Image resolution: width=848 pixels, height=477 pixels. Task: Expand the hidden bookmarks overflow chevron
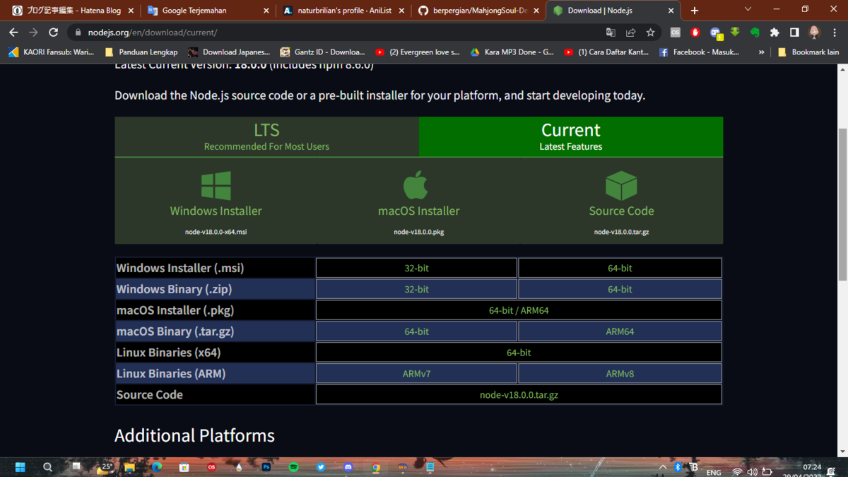[x=761, y=52]
